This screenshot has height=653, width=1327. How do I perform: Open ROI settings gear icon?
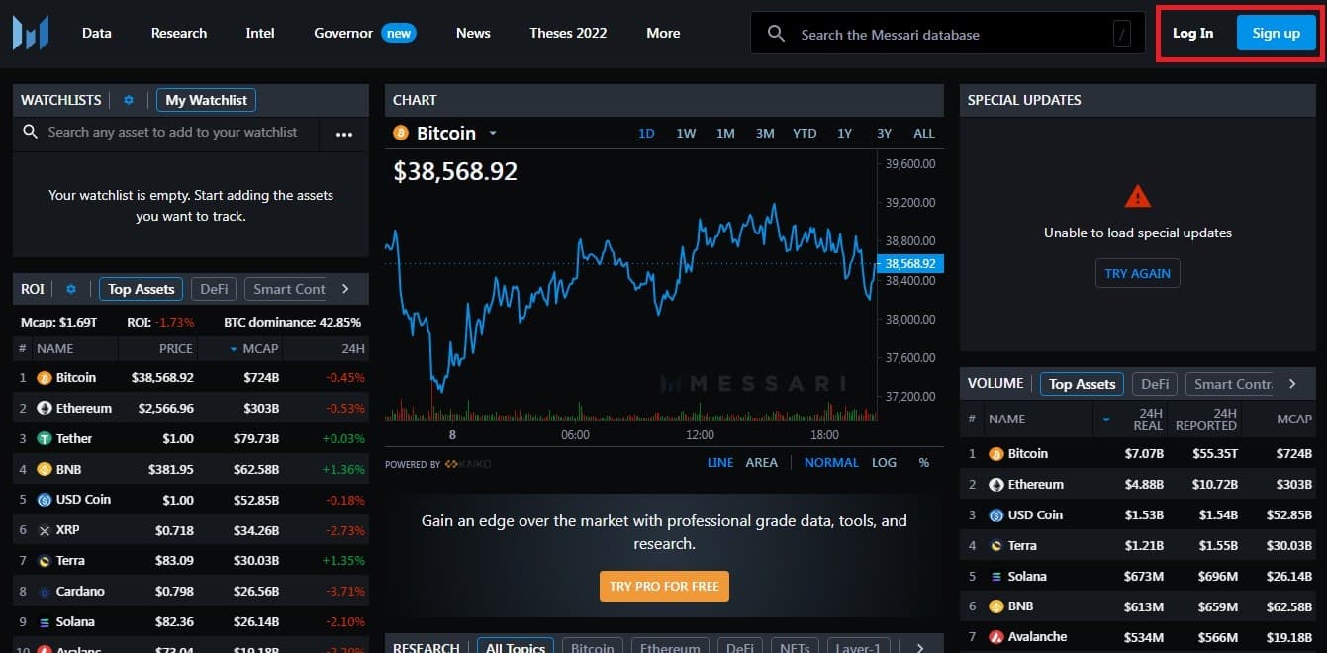tap(71, 289)
